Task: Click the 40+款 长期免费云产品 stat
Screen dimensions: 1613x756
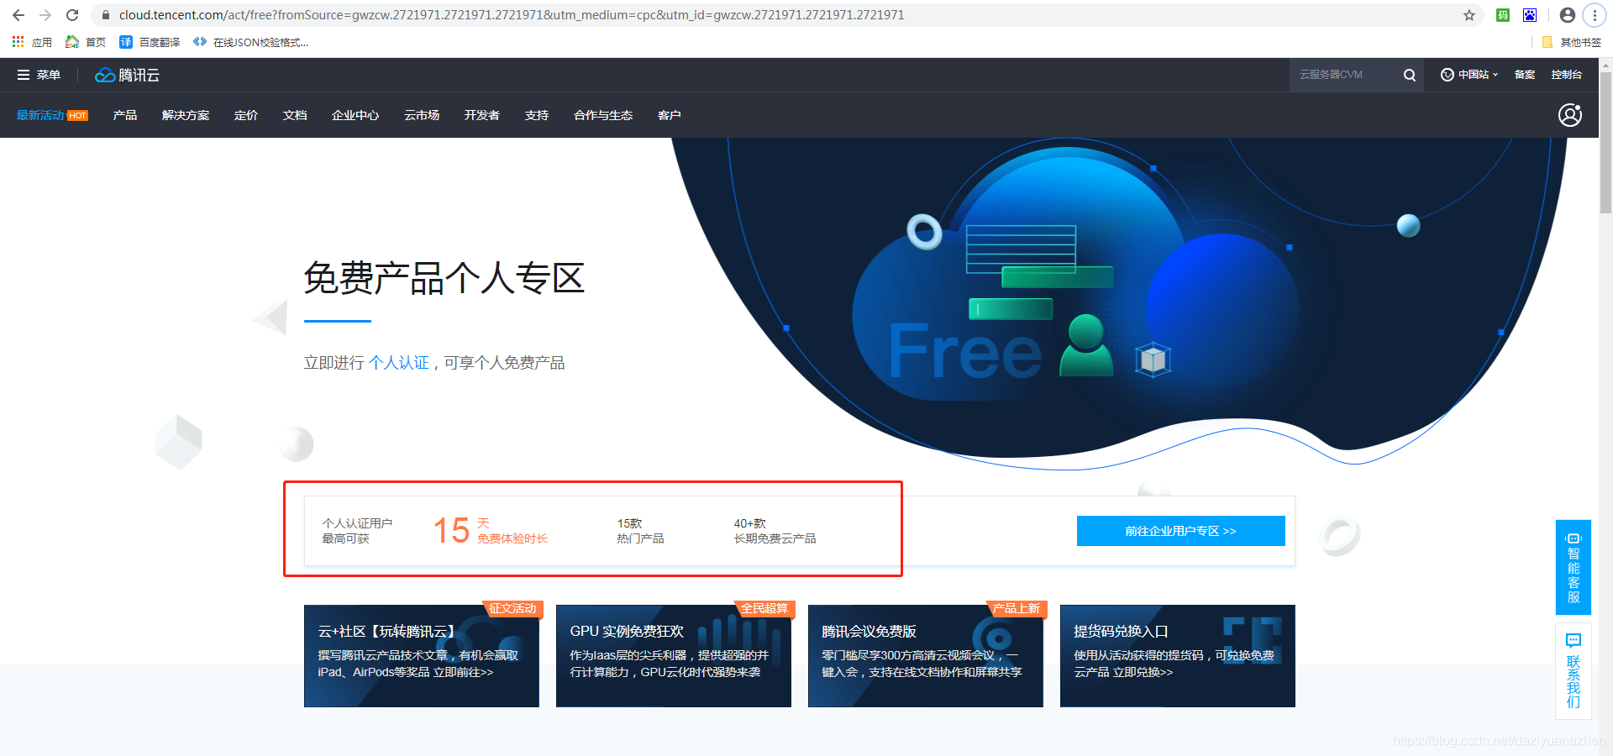Action: 775,531
